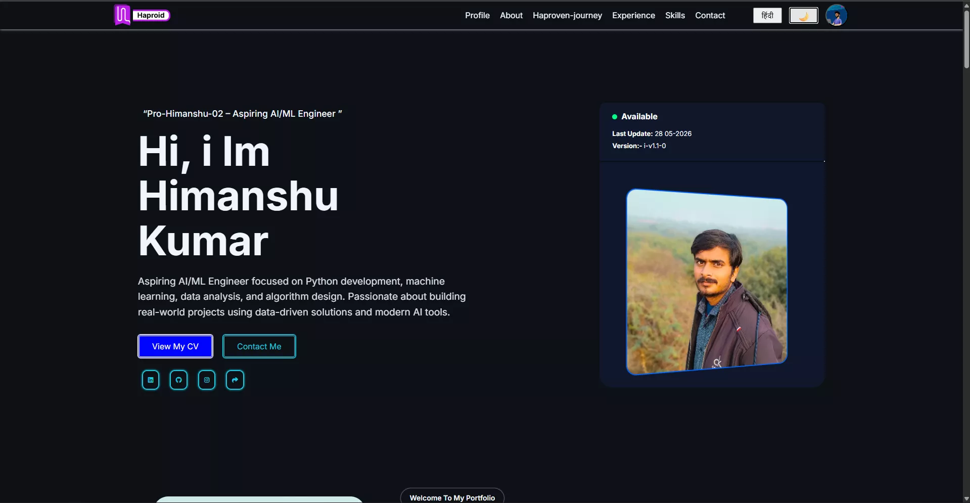Screen dimensions: 970x503
Task: Click the Haproid brand label
Action: pyautogui.click(x=151, y=15)
